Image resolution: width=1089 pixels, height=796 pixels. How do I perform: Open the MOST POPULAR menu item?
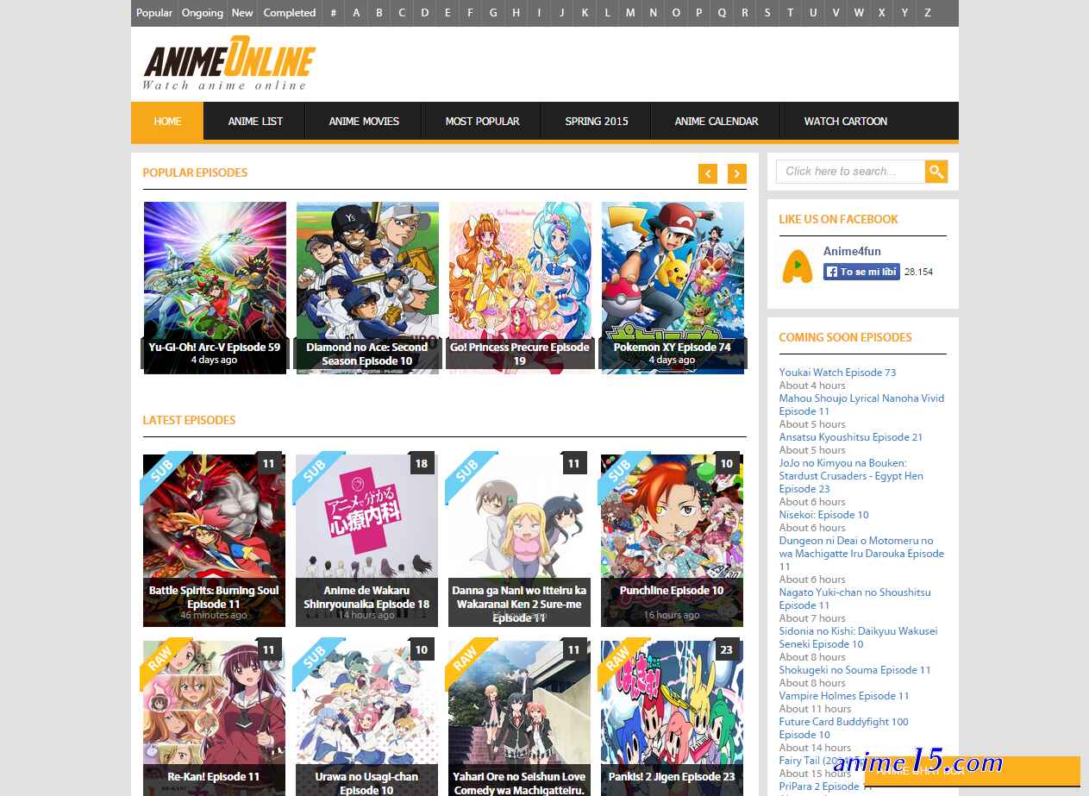(x=482, y=122)
